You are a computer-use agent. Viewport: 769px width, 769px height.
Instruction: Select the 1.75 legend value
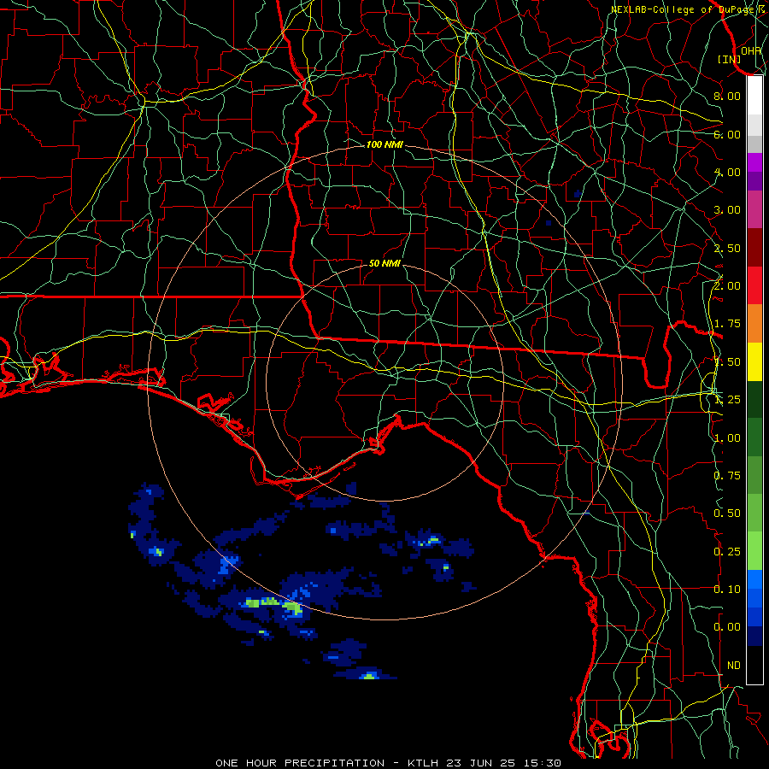(x=727, y=324)
